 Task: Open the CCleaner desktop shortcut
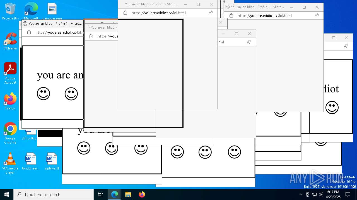(10, 41)
